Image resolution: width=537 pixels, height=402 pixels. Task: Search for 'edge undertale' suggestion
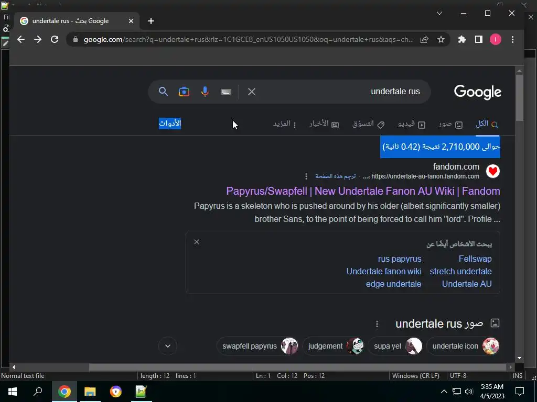pyautogui.click(x=393, y=284)
